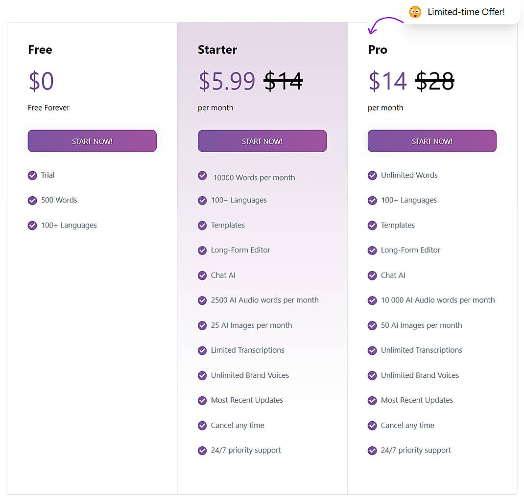The width and height of the screenshot is (524, 502).
Task: Click Chat AI text in Pro plan
Action: [x=393, y=275]
